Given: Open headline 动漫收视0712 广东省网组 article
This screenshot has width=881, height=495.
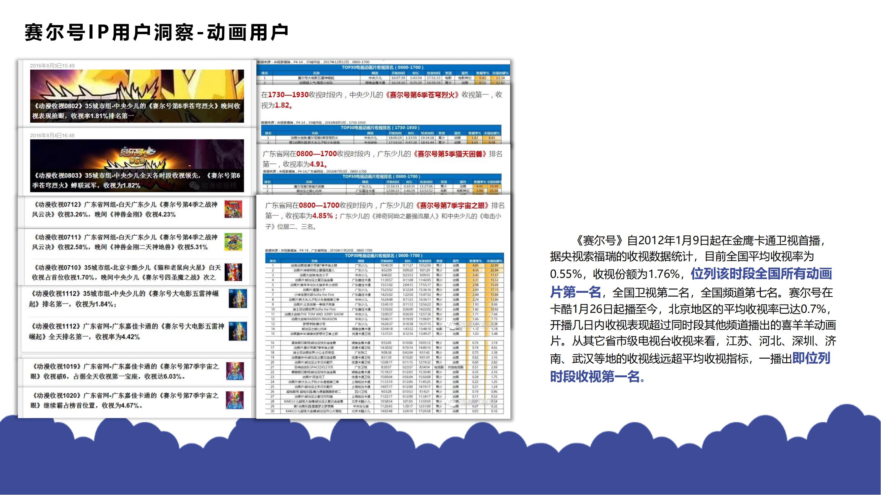Looking at the screenshot, I should tap(125, 210).
